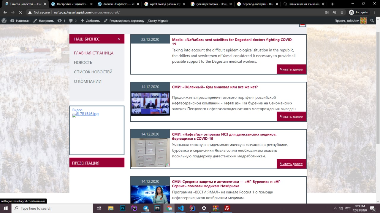Open a new browser tab
Image resolution: width=380 pixels, height=213 pixels.
tap(332, 4)
